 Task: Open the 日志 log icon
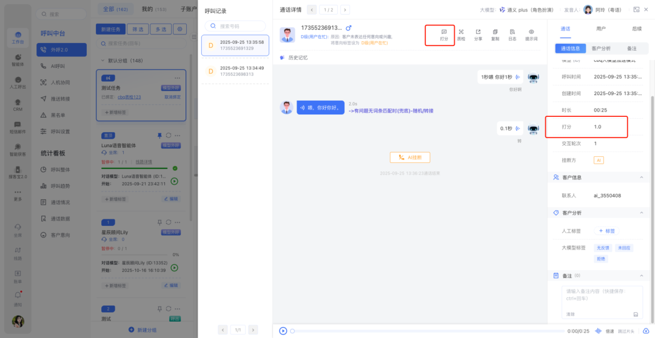pos(512,35)
